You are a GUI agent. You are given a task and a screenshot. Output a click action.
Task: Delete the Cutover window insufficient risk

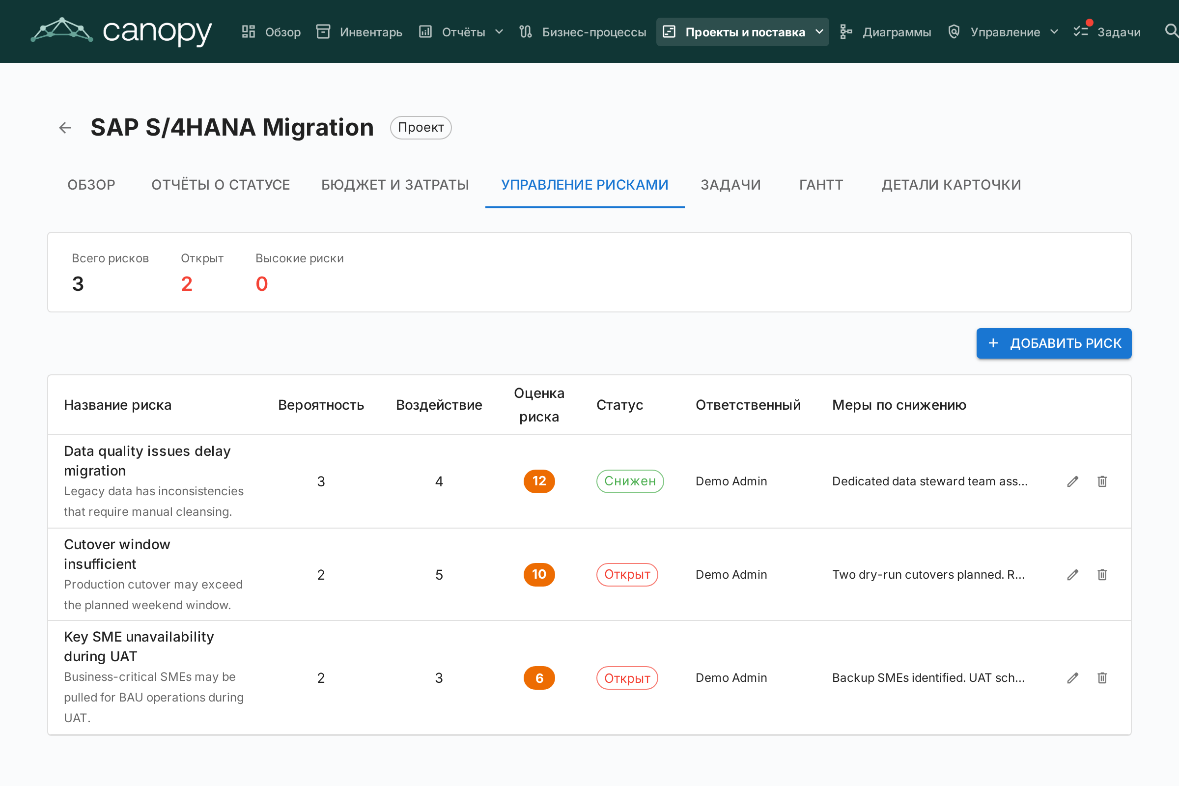(x=1102, y=574)
